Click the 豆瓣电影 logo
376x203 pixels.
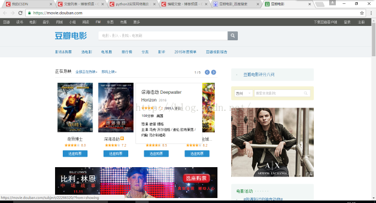tap(70, 36)
